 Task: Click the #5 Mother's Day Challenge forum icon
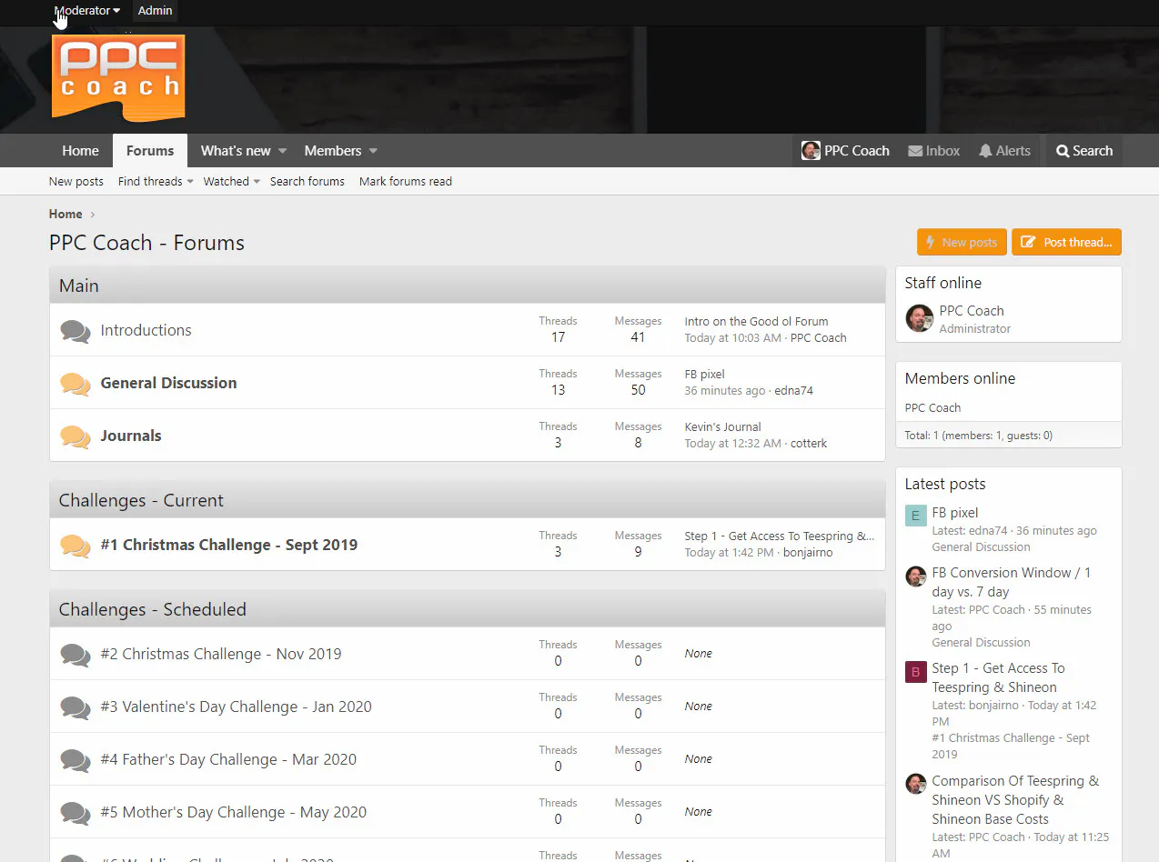[76, 813]
